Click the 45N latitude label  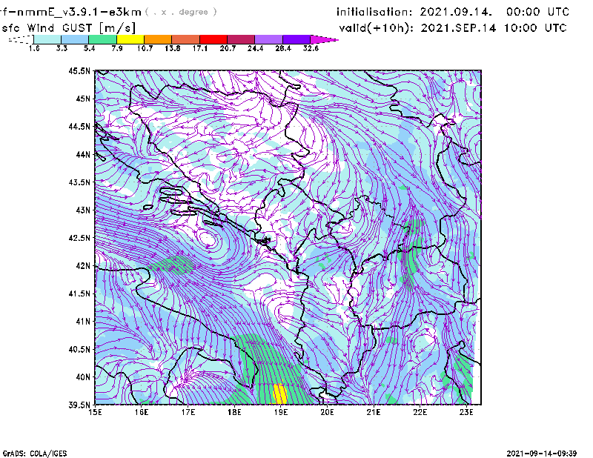[83, 99]
